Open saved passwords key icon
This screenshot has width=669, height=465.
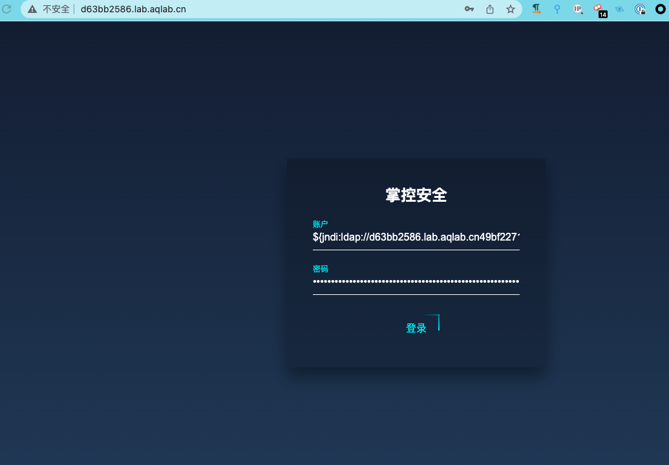point(469,9)
